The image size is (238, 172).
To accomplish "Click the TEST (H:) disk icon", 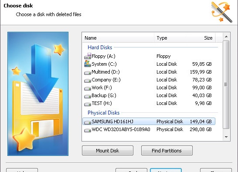I will [x=88, y=104].
